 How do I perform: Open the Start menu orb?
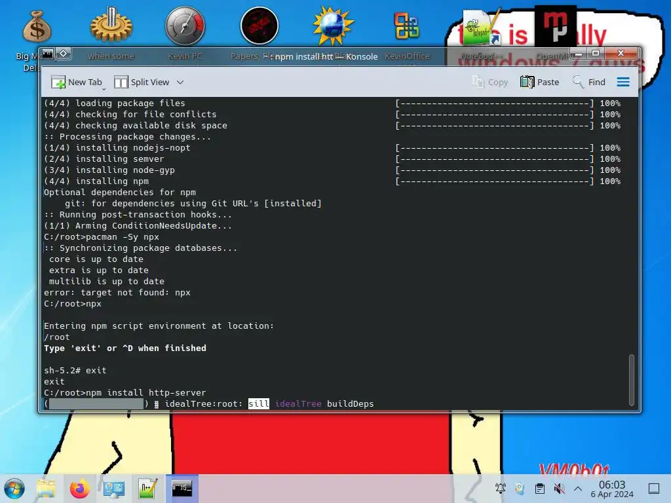(x=14, y=489)
